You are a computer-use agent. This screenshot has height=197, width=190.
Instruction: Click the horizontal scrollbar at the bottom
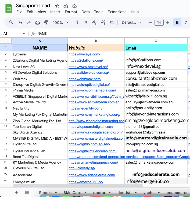pos(78,186)
